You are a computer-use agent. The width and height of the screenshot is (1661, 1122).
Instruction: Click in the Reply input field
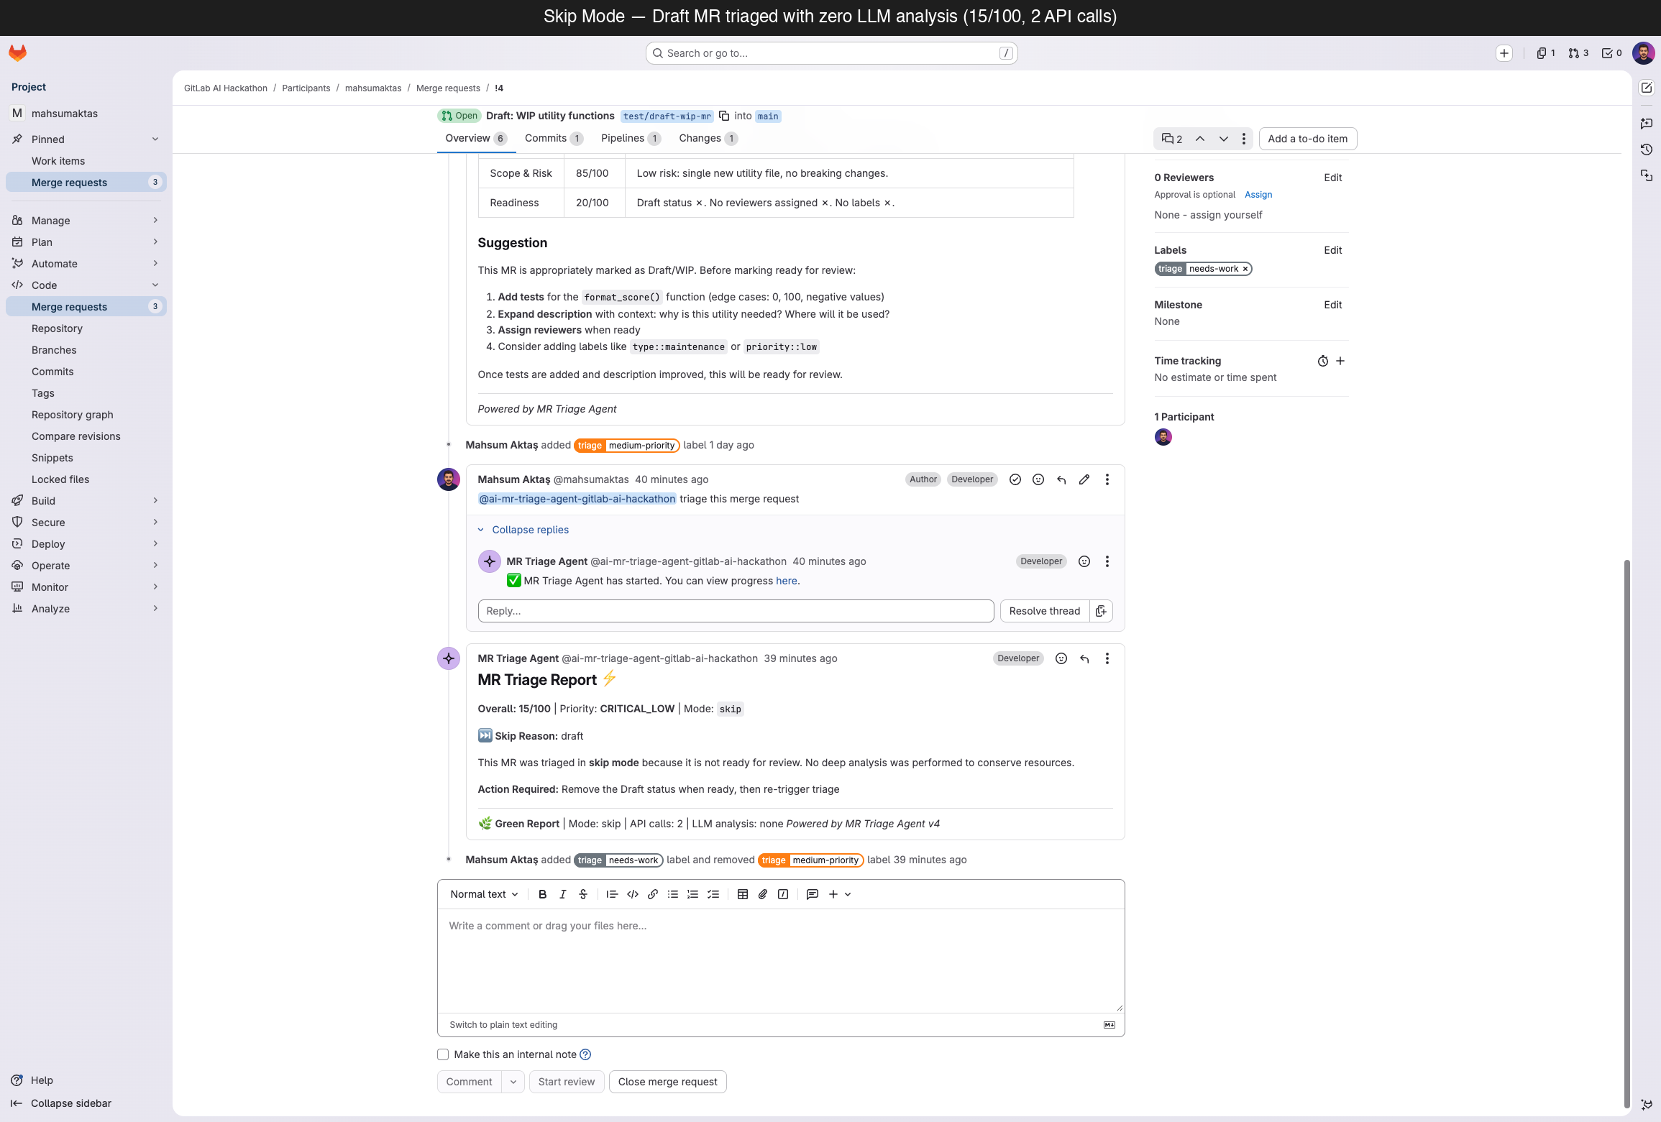735,611
